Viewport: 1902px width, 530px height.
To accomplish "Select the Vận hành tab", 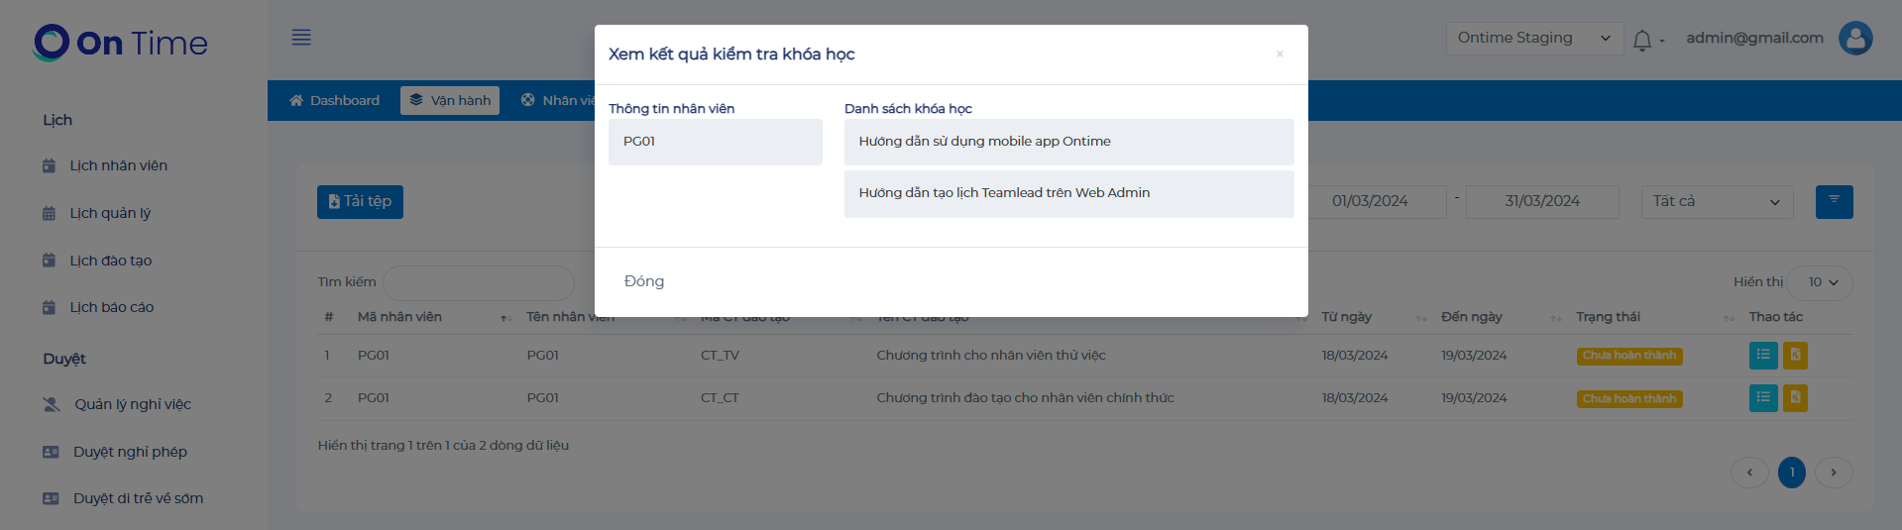I will coord(450,101).
